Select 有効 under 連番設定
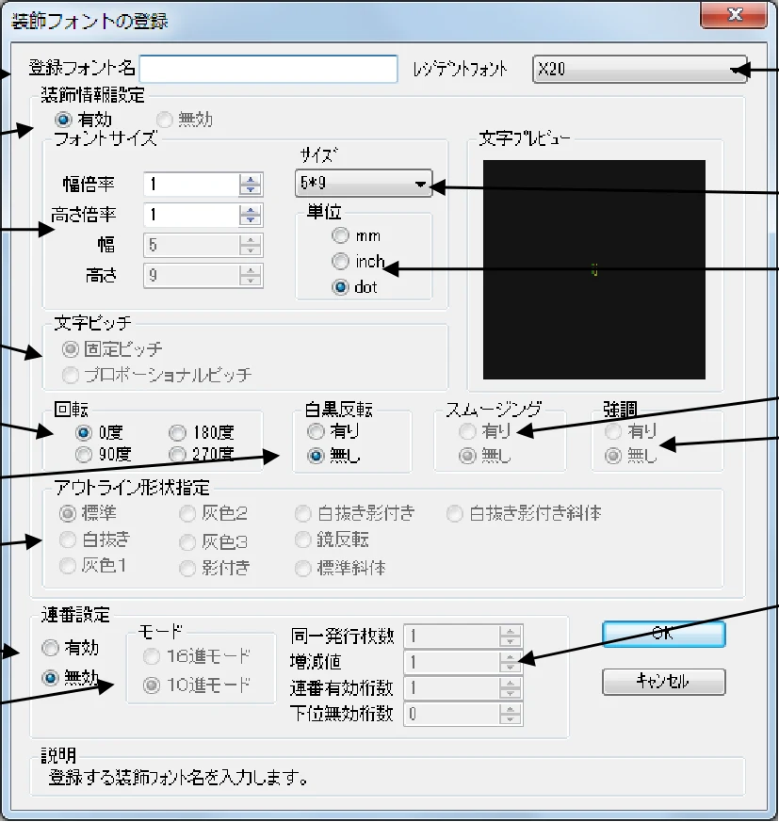 (x=50, y=648)
